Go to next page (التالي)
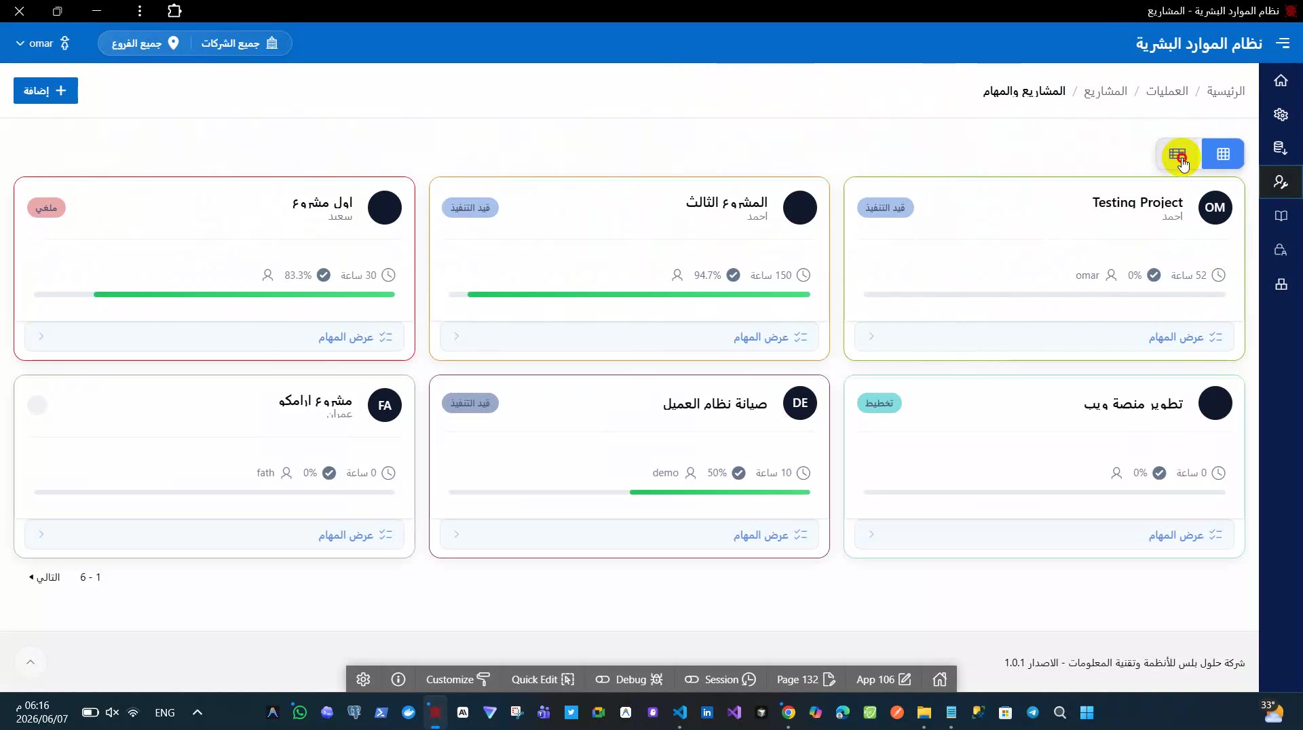Screen dimensions: 1303x730 [44, 577]
